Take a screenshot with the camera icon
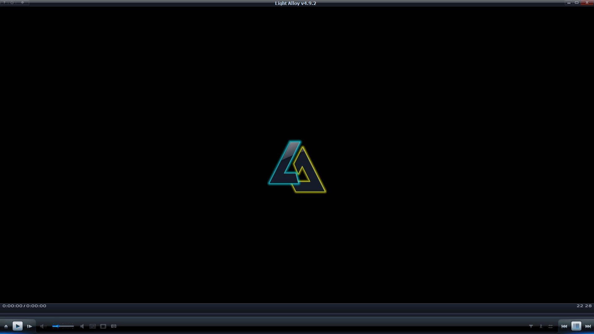The image size is (594, 334). [114, 326]
